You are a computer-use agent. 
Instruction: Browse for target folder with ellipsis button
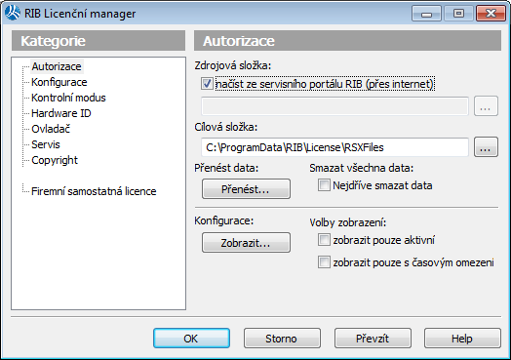click(486, 147)
